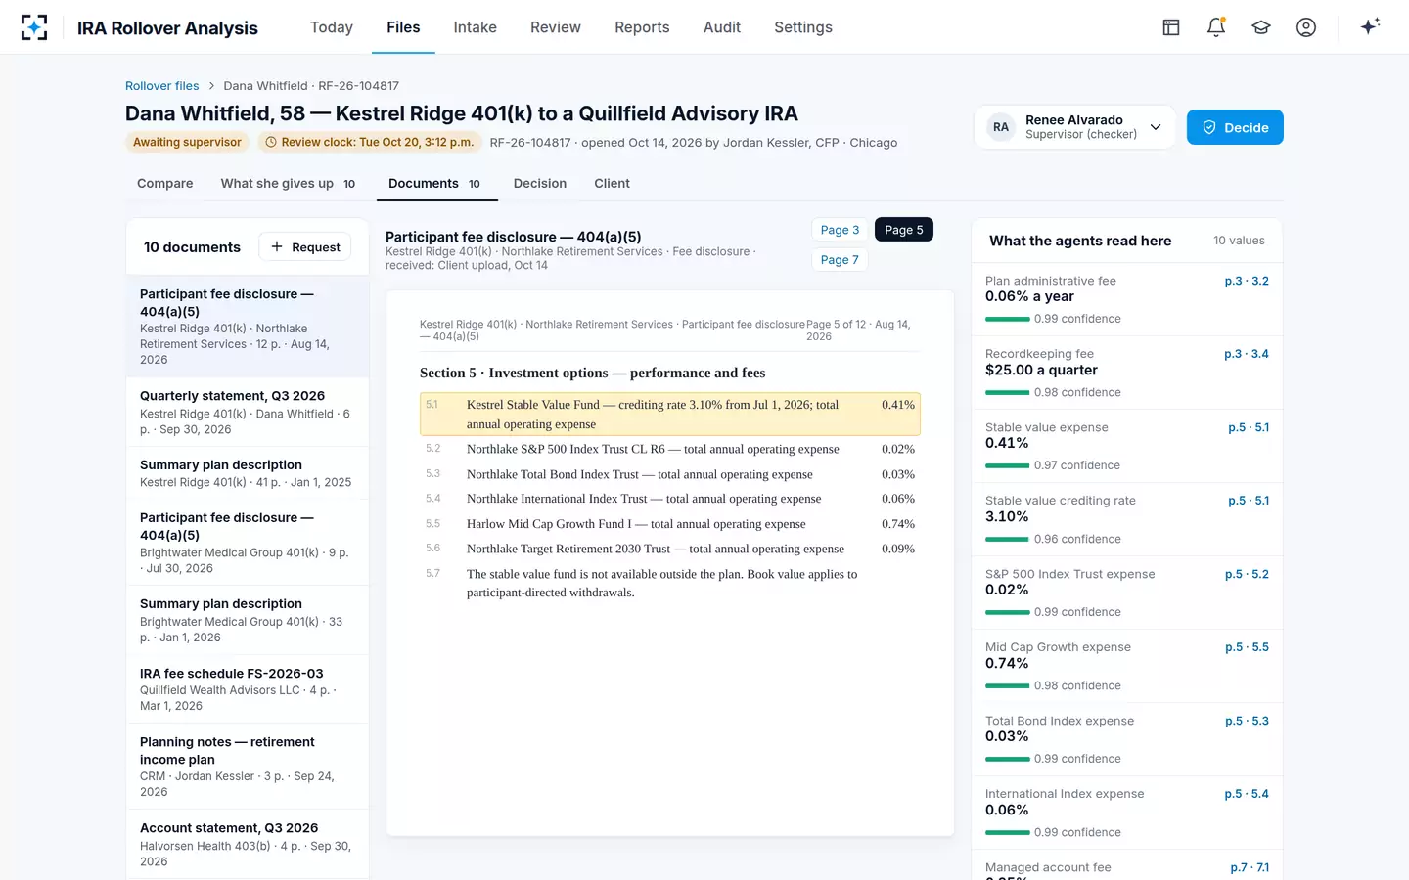This screenshot has height=880, width=1409.
Task: Switch to What she gives up tab
Action: pos(288,184)
